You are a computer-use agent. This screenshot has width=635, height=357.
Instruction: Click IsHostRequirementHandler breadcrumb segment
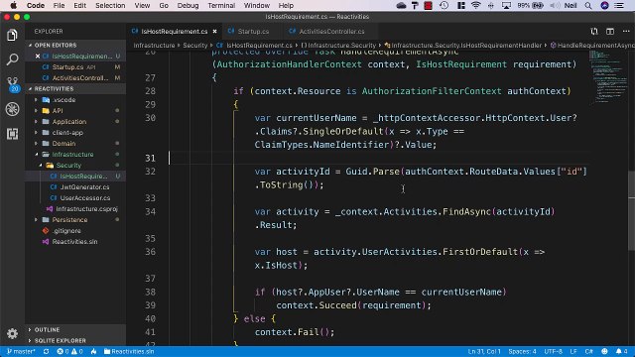(x=462, y=46)
